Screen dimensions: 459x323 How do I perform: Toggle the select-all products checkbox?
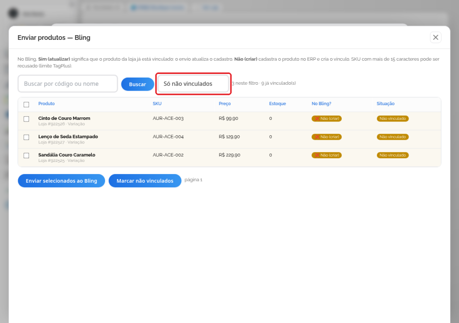[27, 105]
